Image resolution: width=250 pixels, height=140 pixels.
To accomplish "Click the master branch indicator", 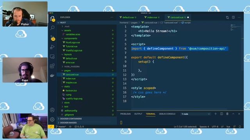I will click(61, 127).
